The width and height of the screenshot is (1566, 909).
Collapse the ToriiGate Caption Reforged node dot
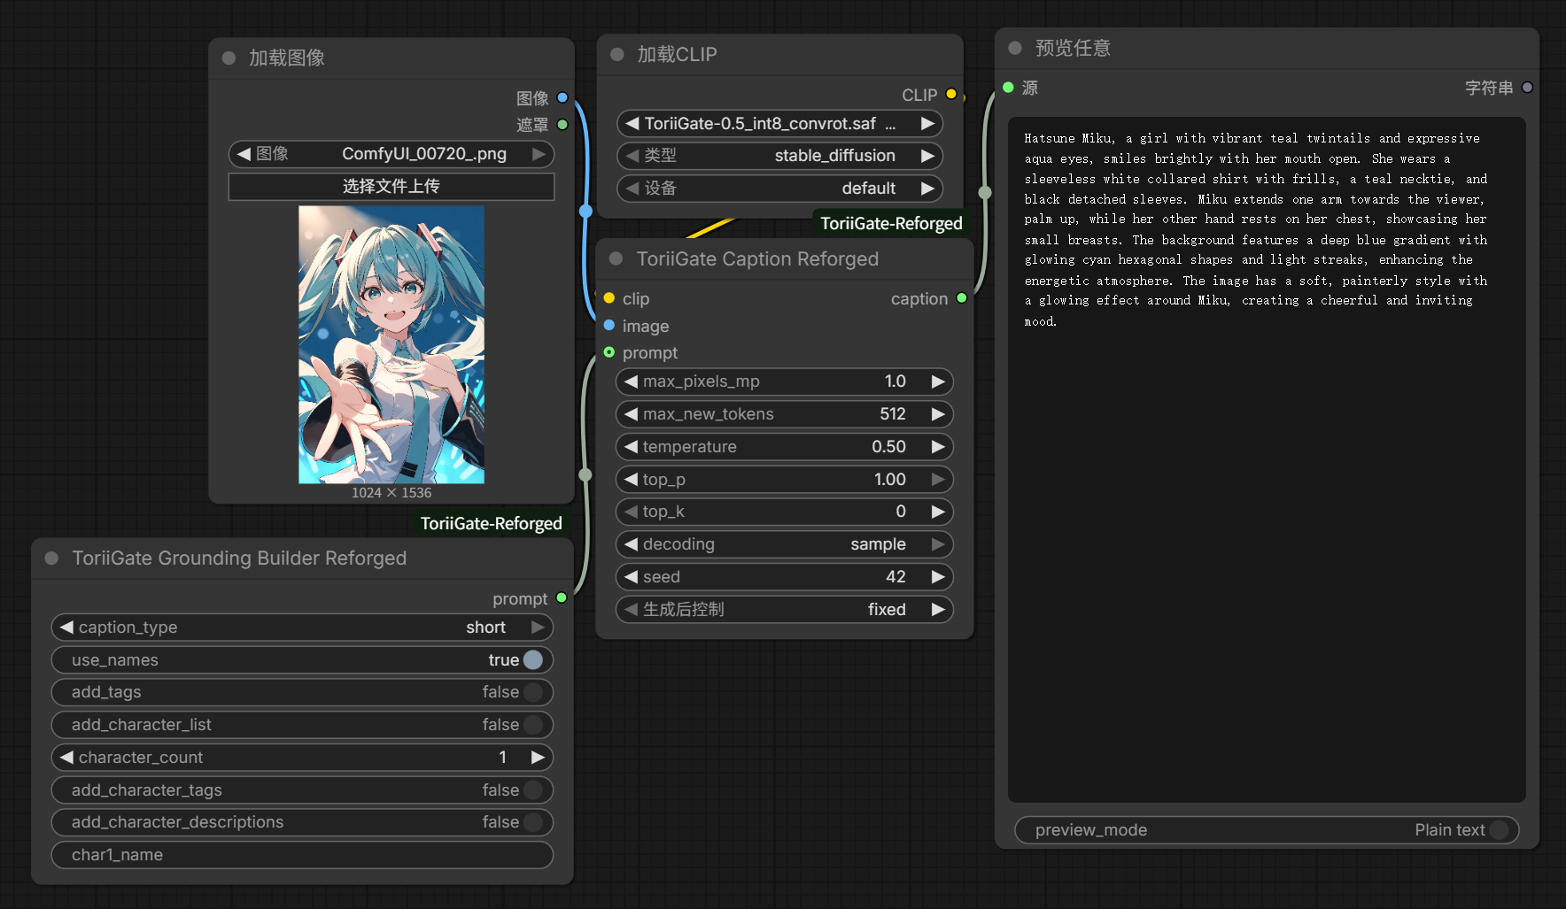[616, 259]
